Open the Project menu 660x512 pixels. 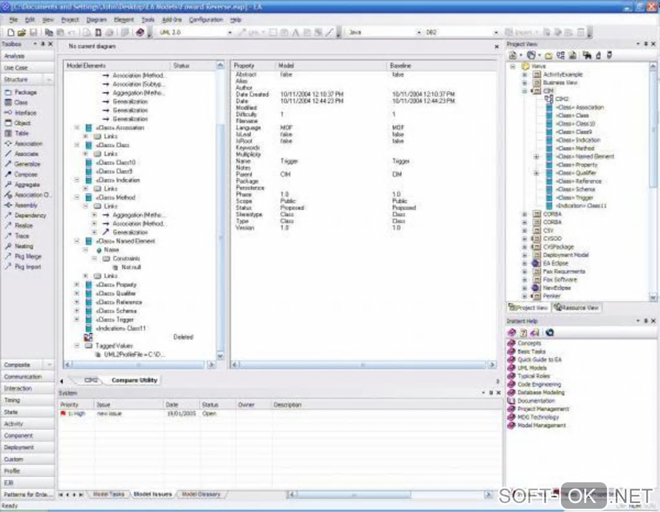pos(70,20)
